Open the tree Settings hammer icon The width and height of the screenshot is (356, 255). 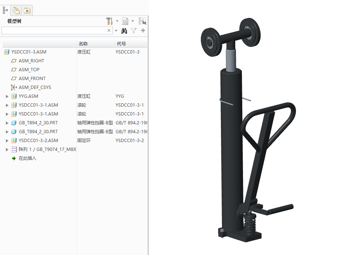pos(109,21)
